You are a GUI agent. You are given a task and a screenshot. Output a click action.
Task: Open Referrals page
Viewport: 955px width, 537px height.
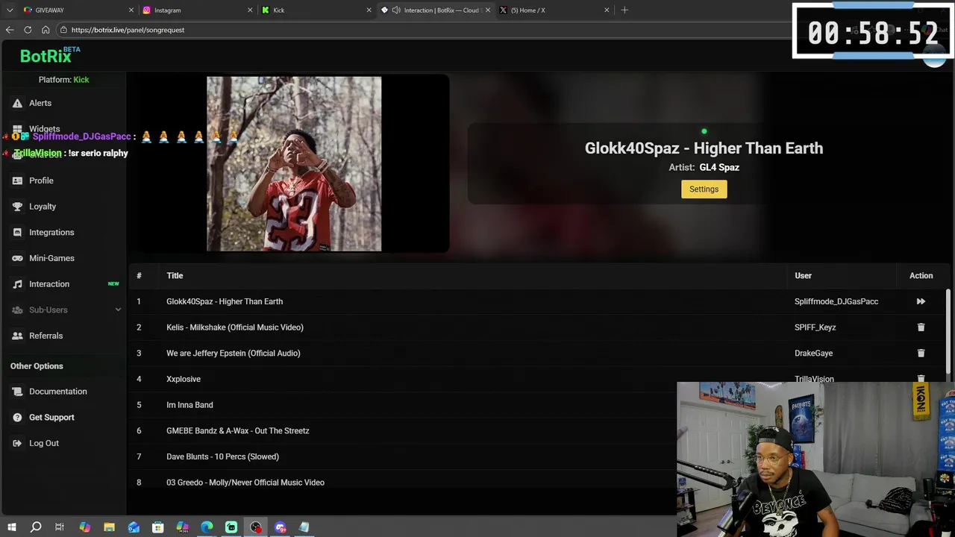tap(37, 336)
